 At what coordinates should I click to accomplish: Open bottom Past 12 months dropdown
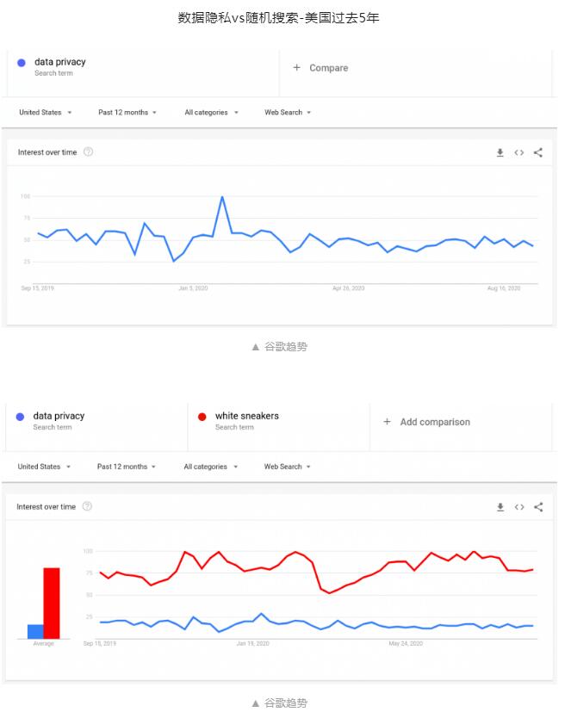[127, 467]
